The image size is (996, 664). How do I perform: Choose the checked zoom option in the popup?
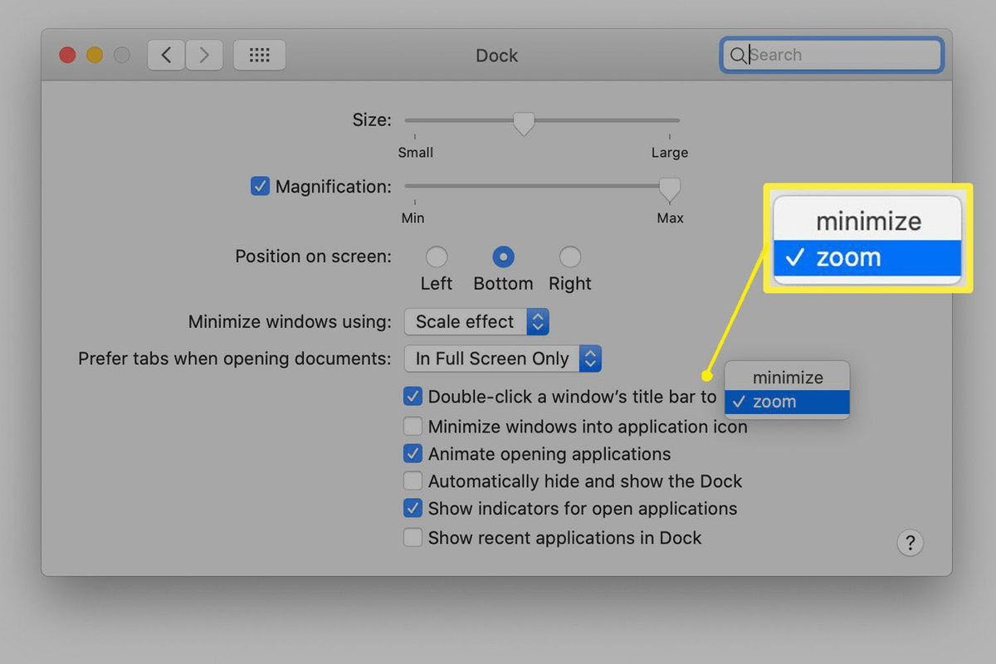pyautogui.click(x=787, y=402)
